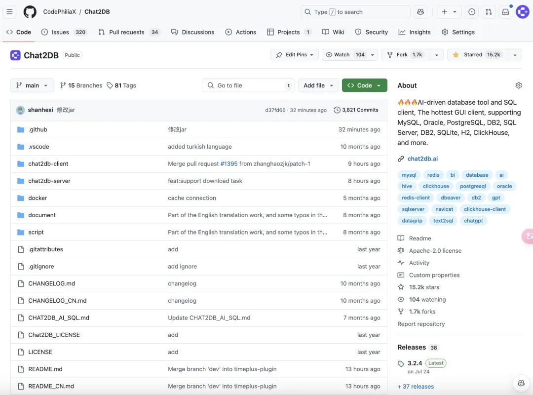Open the CodePhiliaX owner link
Screen dimensions: 533x395
point(60,12)
